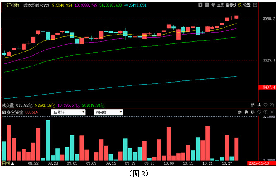Click the minus zoom-out icon in the top toolbar
277x182 pixels.
pyautogui.click(x=207, y=5)
